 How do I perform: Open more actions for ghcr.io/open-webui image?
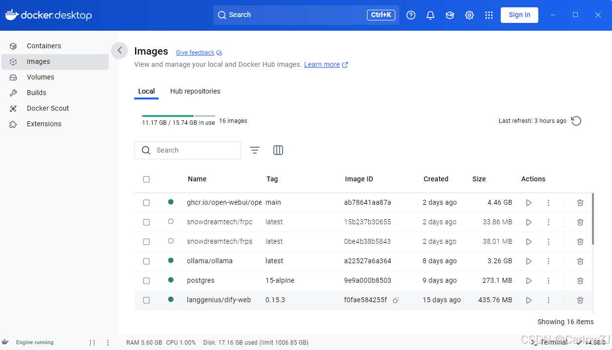(x=549, y=202)
